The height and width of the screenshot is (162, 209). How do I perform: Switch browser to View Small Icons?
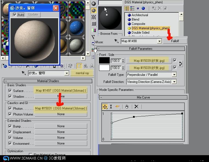tap(138, 8)
